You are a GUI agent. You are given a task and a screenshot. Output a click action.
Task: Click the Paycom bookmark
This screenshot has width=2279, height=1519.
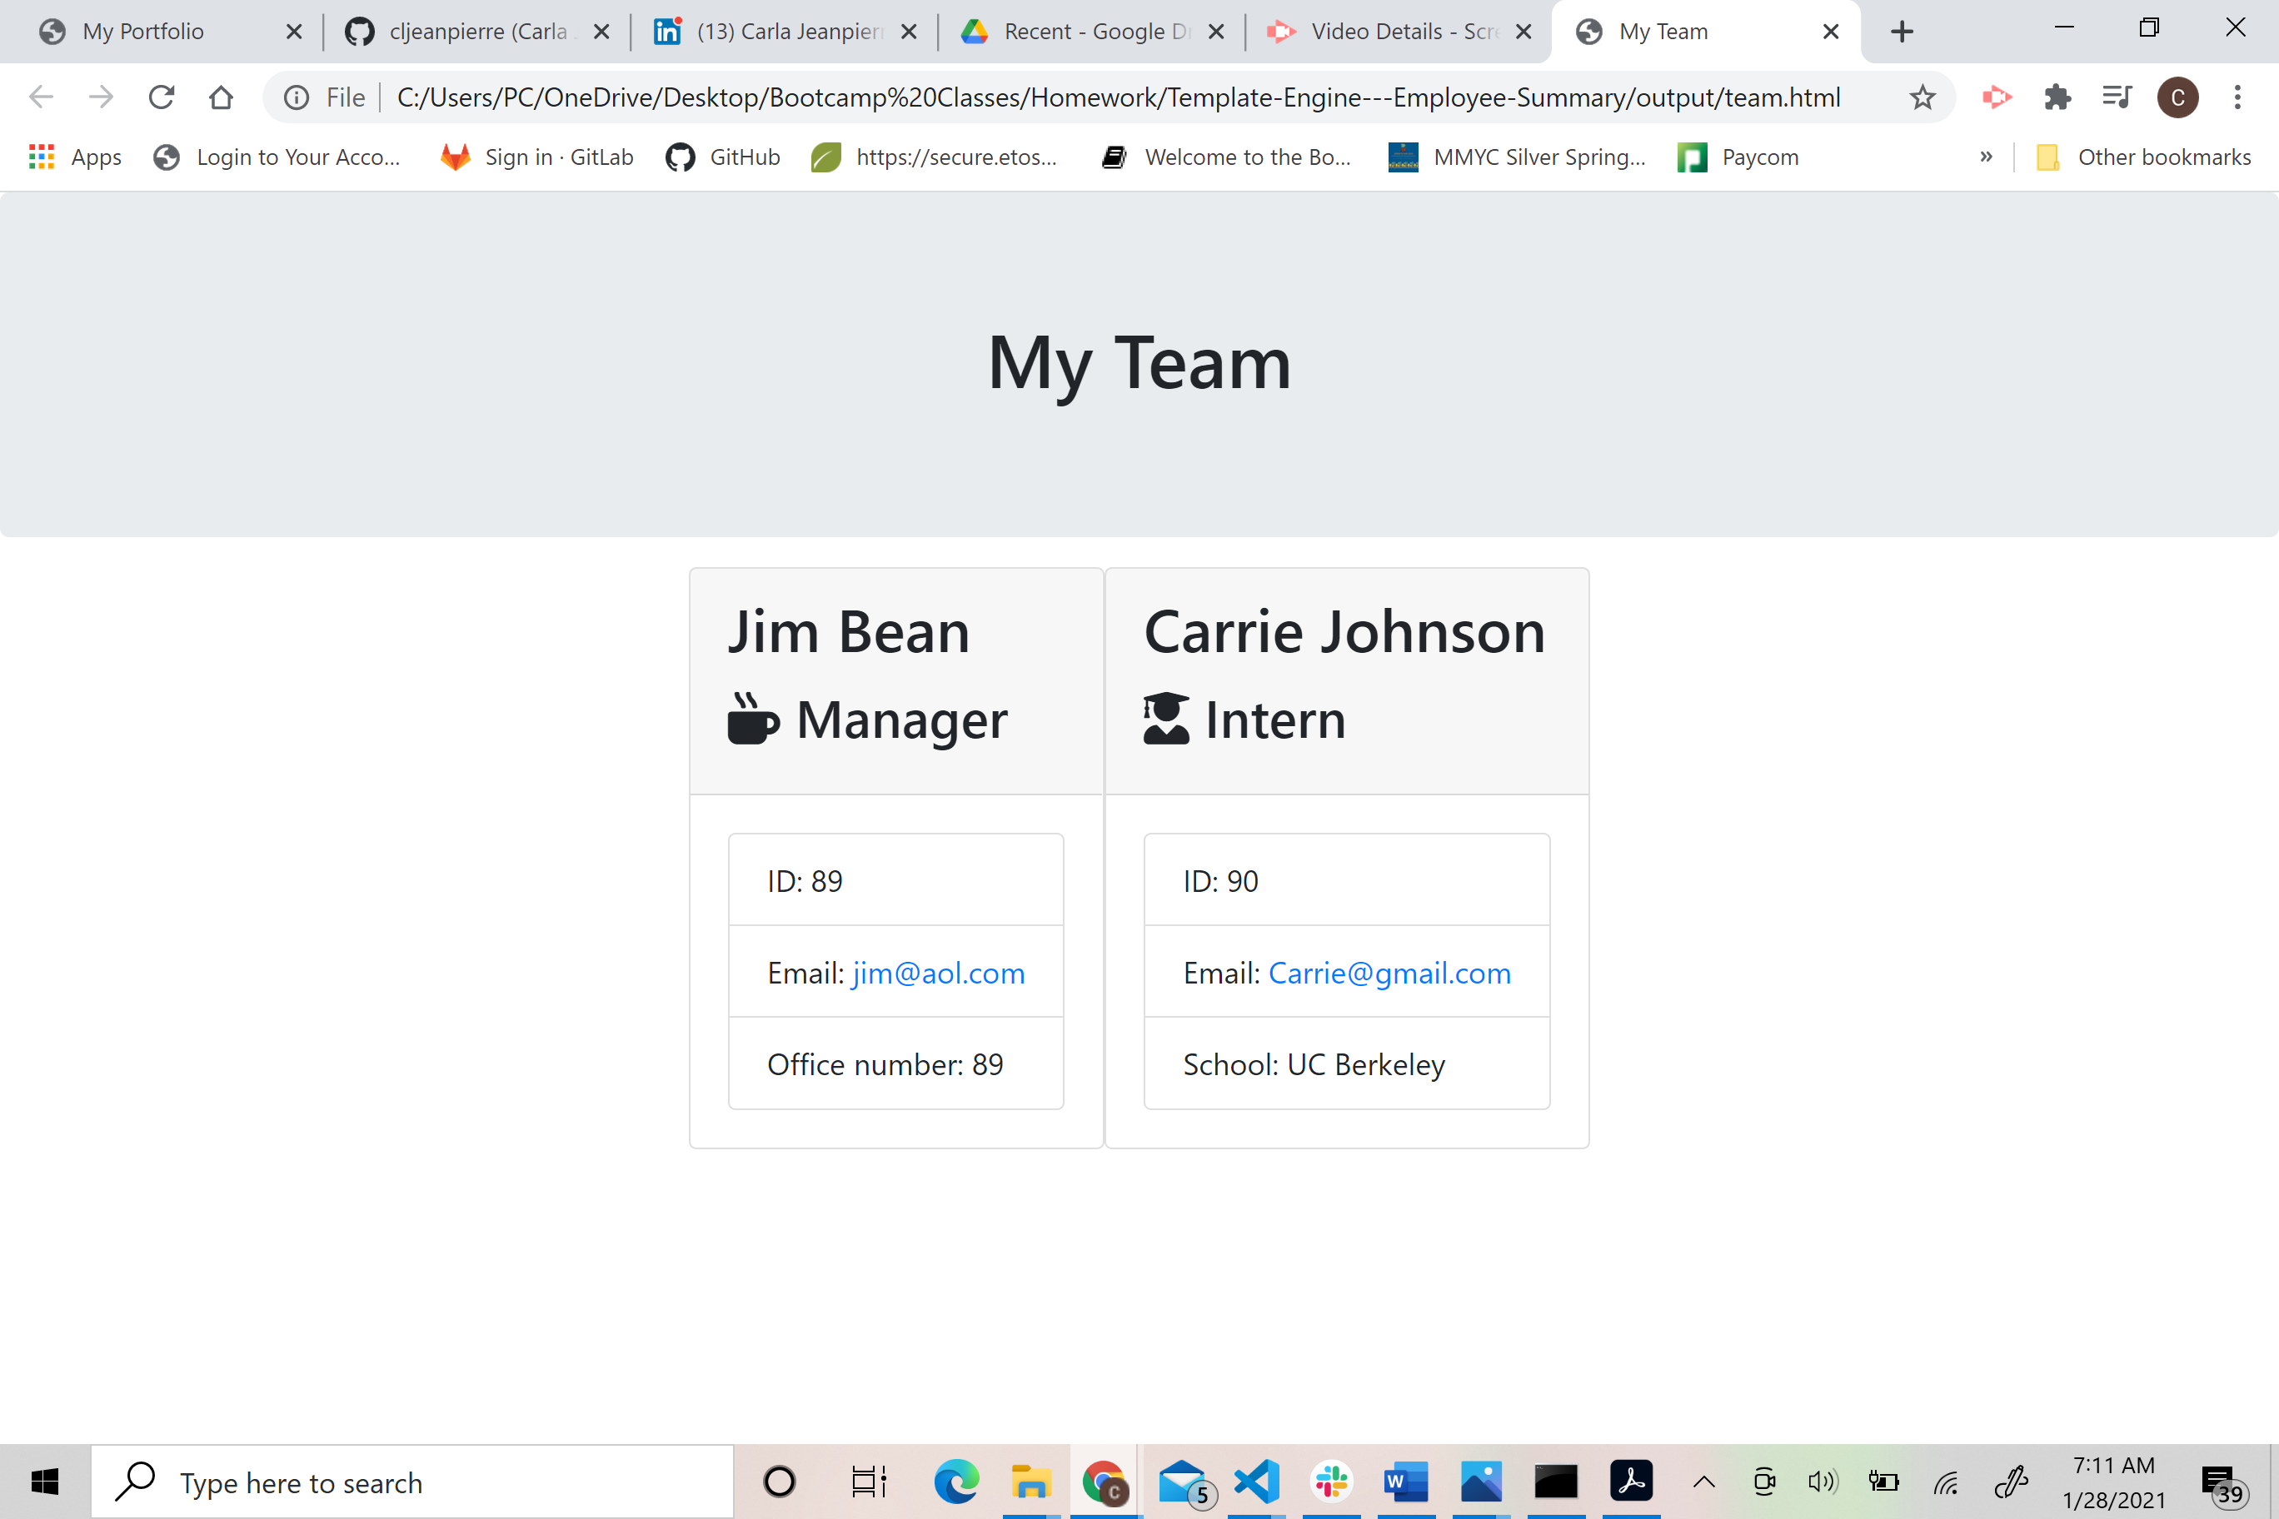tap(1739, 156)
